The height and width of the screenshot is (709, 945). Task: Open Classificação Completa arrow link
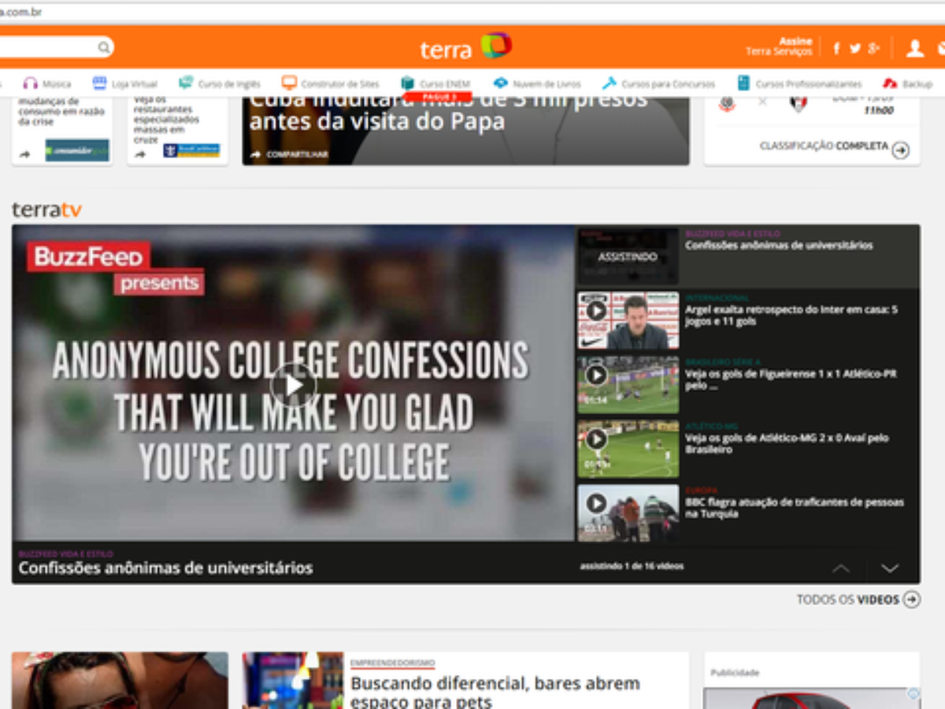900,150
